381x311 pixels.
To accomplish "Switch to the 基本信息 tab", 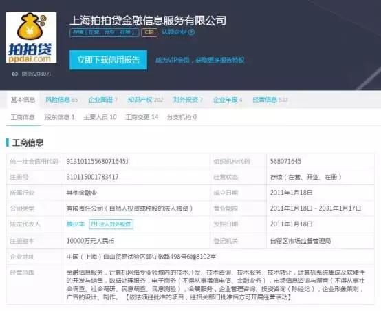I will click(x=23, y=100).
